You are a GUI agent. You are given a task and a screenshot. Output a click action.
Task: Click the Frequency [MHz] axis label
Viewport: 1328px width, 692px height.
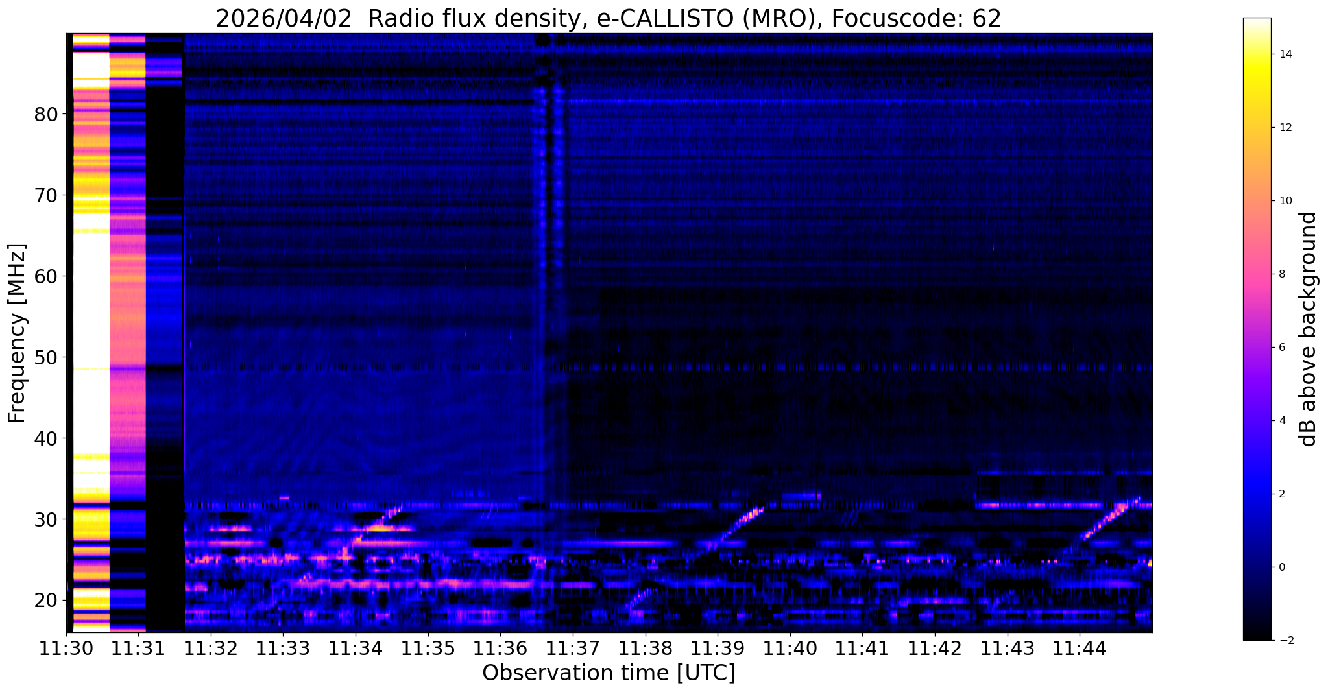(x=18, y=333)
